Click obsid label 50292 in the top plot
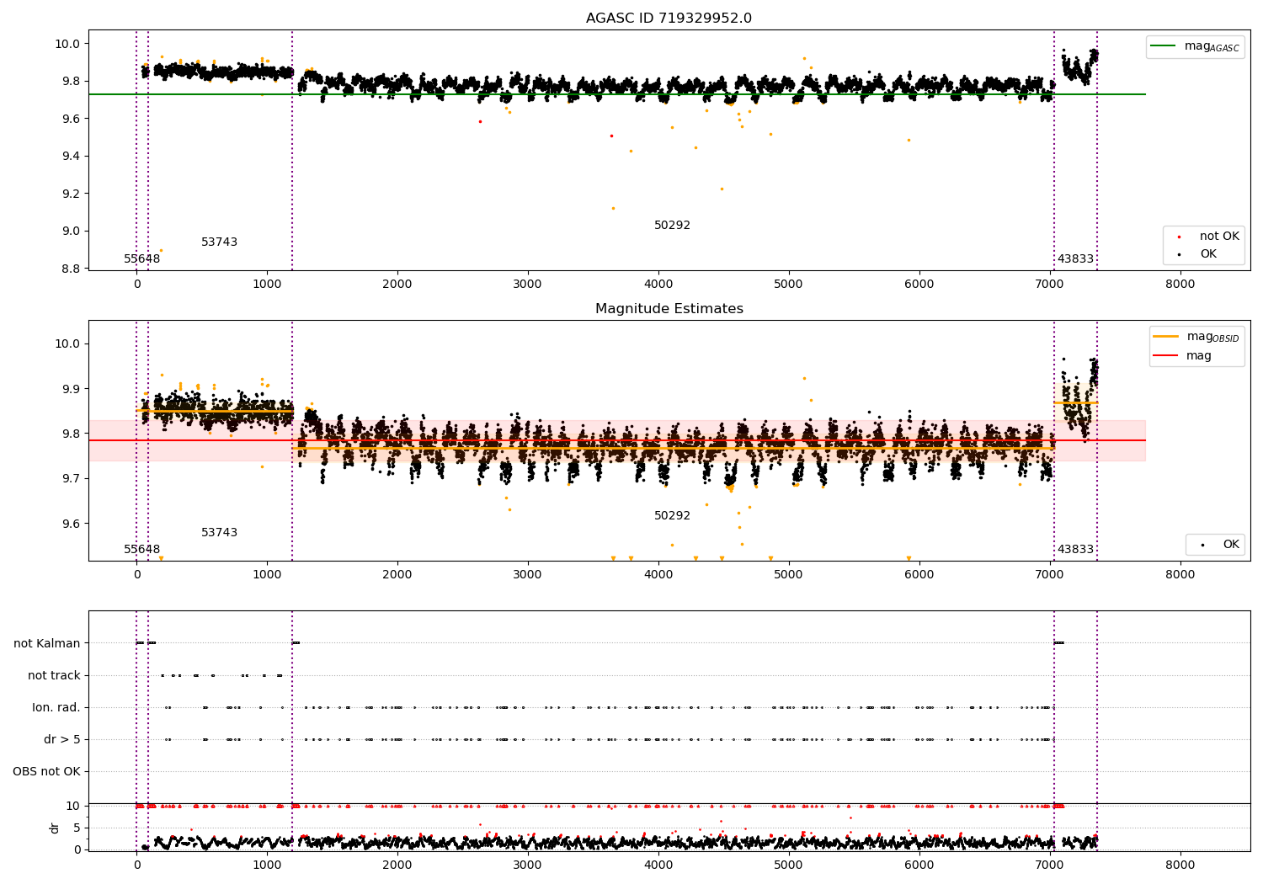The height and width of the screenshot is (884, 1263). 672,226
